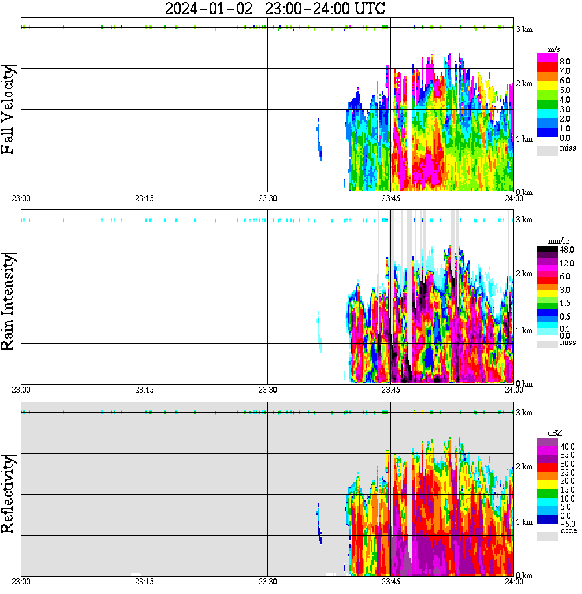Click the 'dBZ' unit label on the reflectivity legend
This screenshot has width=582, height=594.
tap(555, 432)
